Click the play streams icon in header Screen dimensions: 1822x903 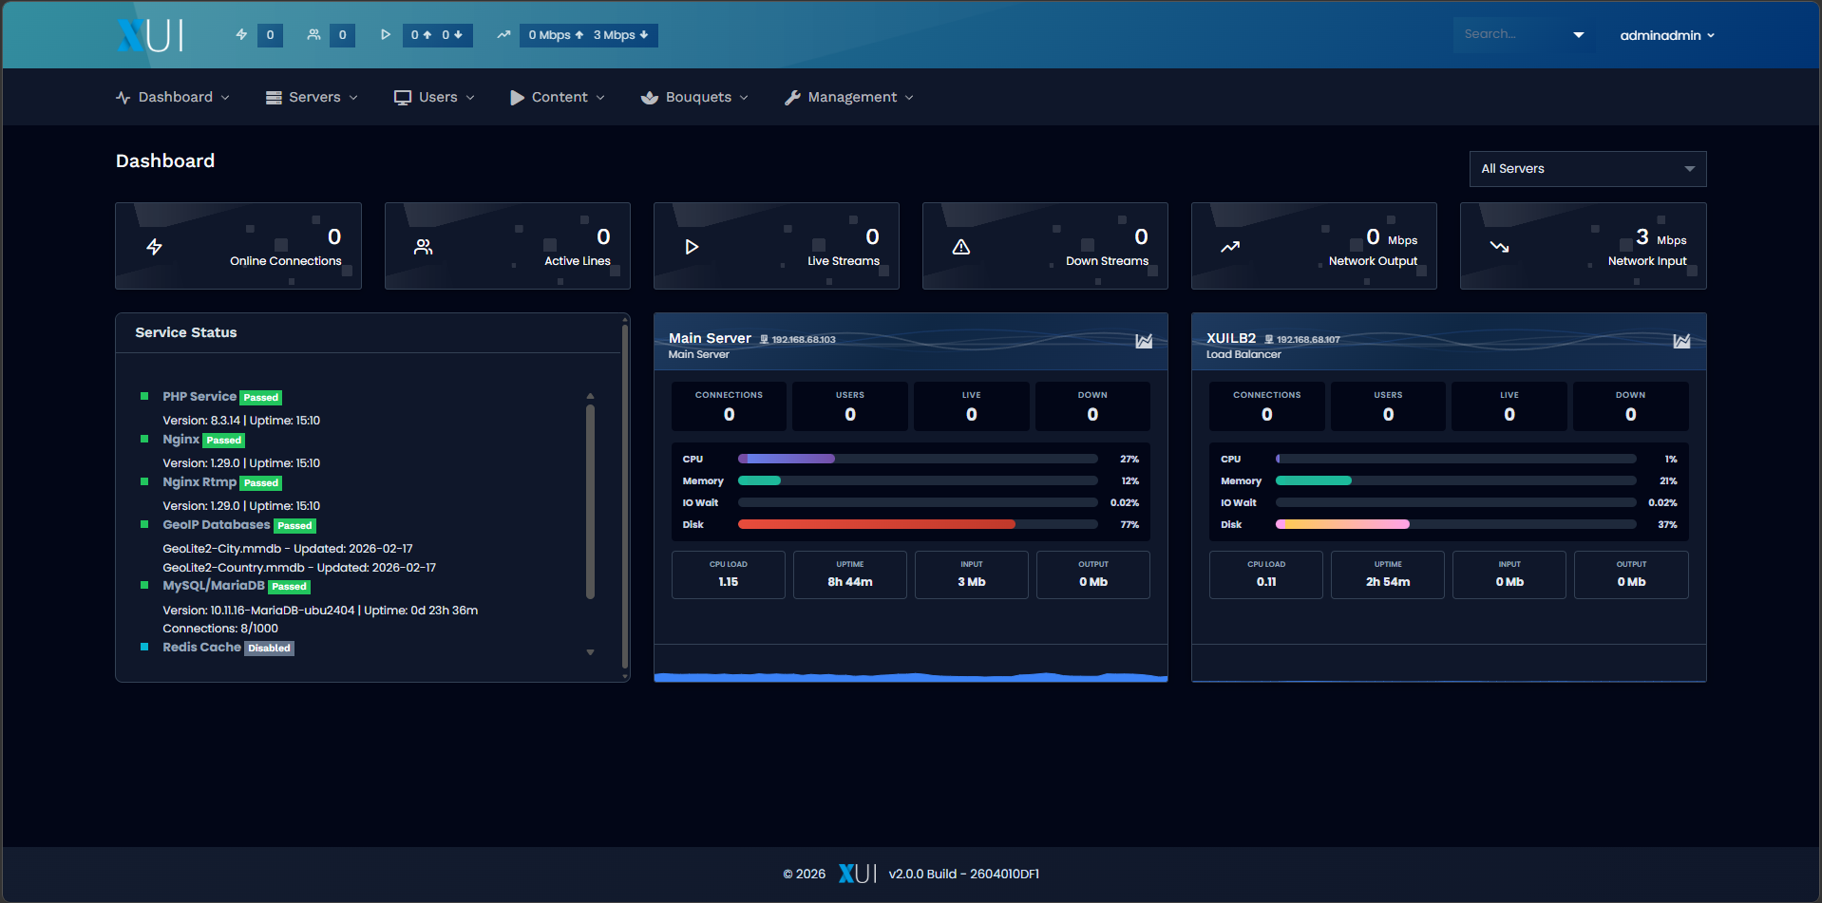[386, 34]
